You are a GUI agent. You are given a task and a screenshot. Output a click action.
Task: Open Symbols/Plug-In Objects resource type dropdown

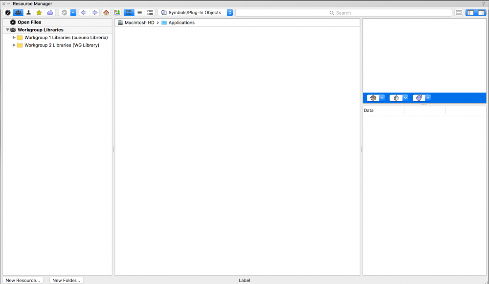[196, 13]
